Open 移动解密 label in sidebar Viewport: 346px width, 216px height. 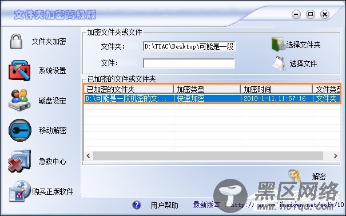click(53, 130)
